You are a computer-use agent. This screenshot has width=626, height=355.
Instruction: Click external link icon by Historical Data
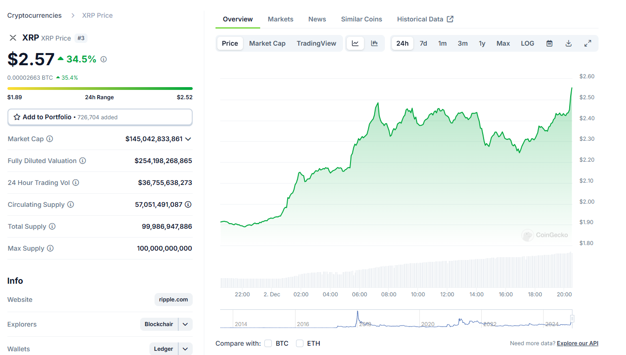click(450, 19)
